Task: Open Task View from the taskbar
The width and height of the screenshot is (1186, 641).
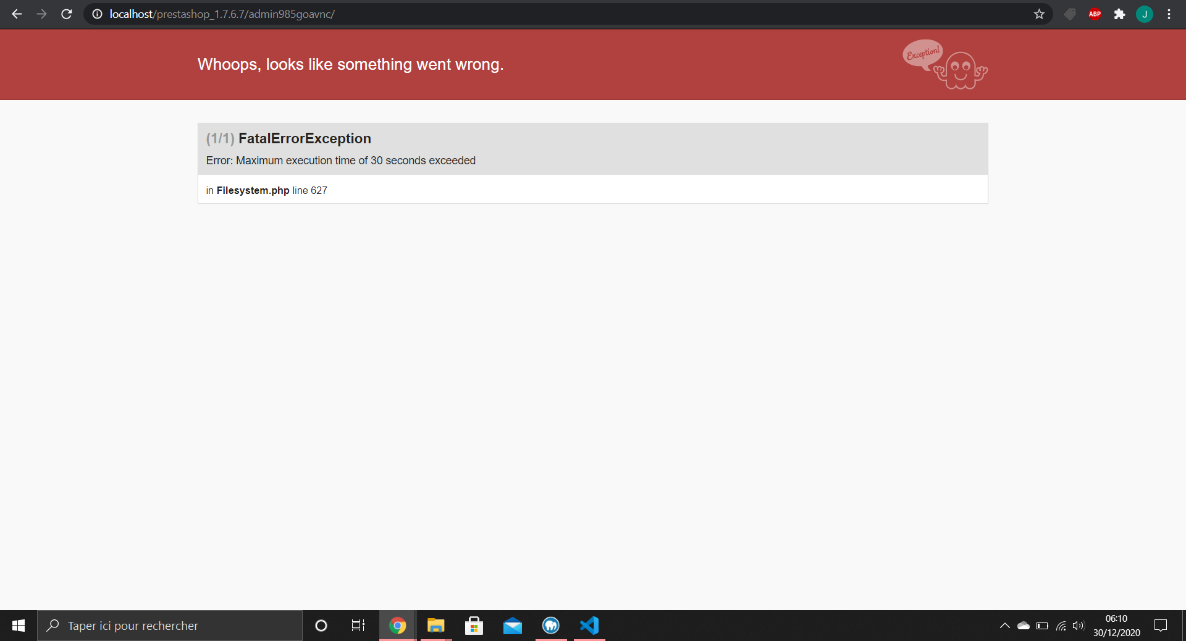Action: (x=358, y=626)
